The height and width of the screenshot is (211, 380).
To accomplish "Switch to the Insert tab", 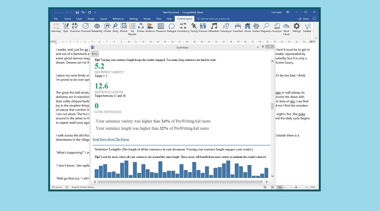I will (x=79, y=19).
